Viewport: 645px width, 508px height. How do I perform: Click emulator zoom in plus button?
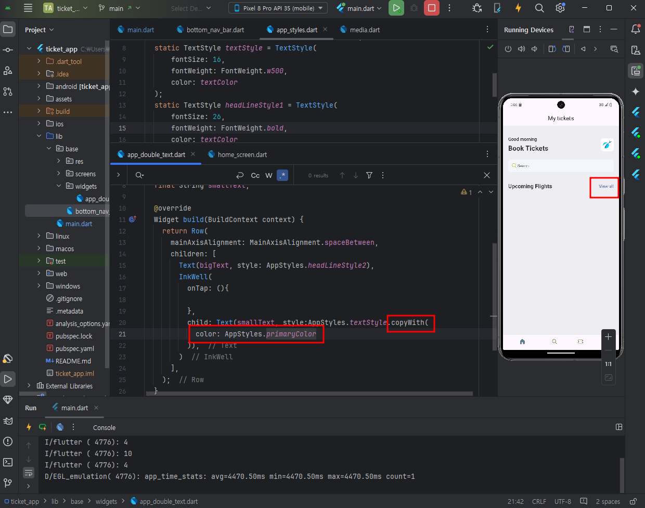pos(608,336)
